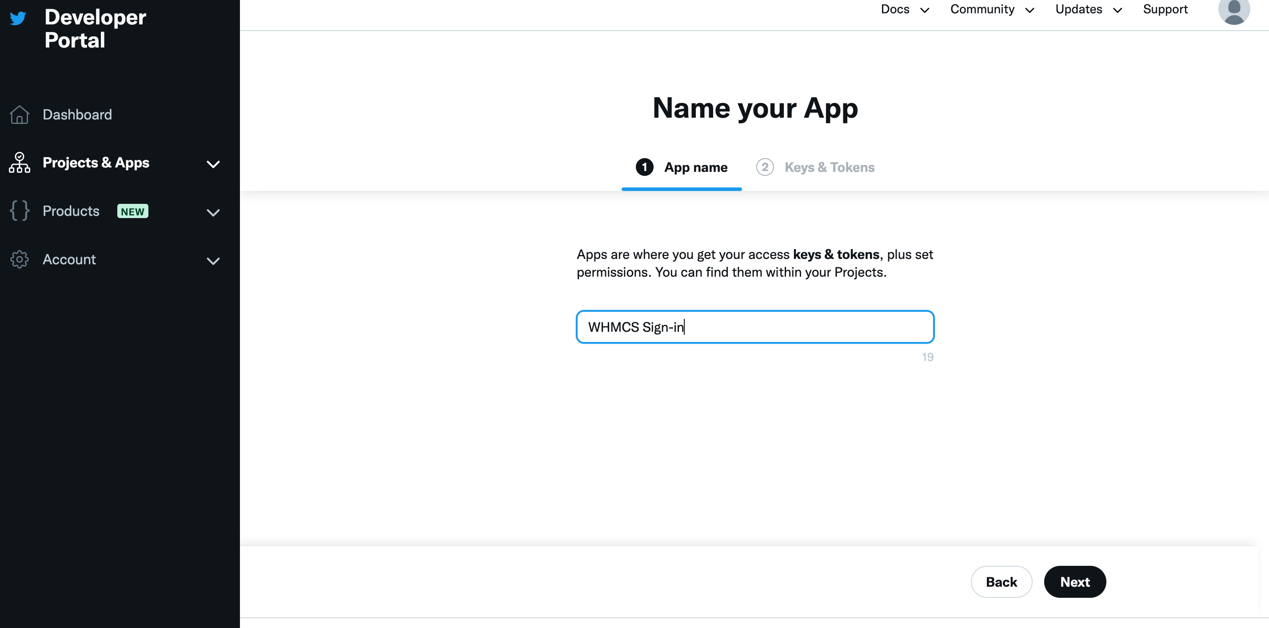The image size is (1269, 628).
Task: Open the Updates menu
Action: tap(1078, 9)
